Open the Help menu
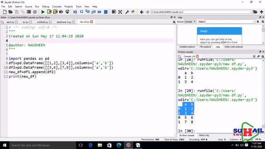This screenshot has width=265, height=149. pos(95,7)
